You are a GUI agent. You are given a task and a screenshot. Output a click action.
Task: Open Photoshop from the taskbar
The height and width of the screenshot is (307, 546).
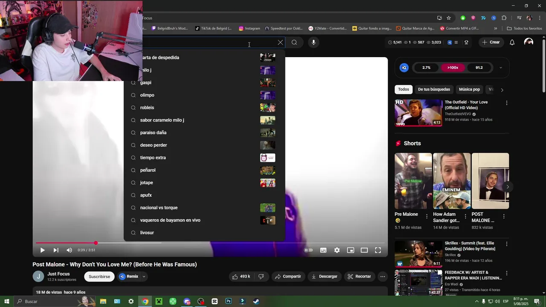(x=229, y=301)
